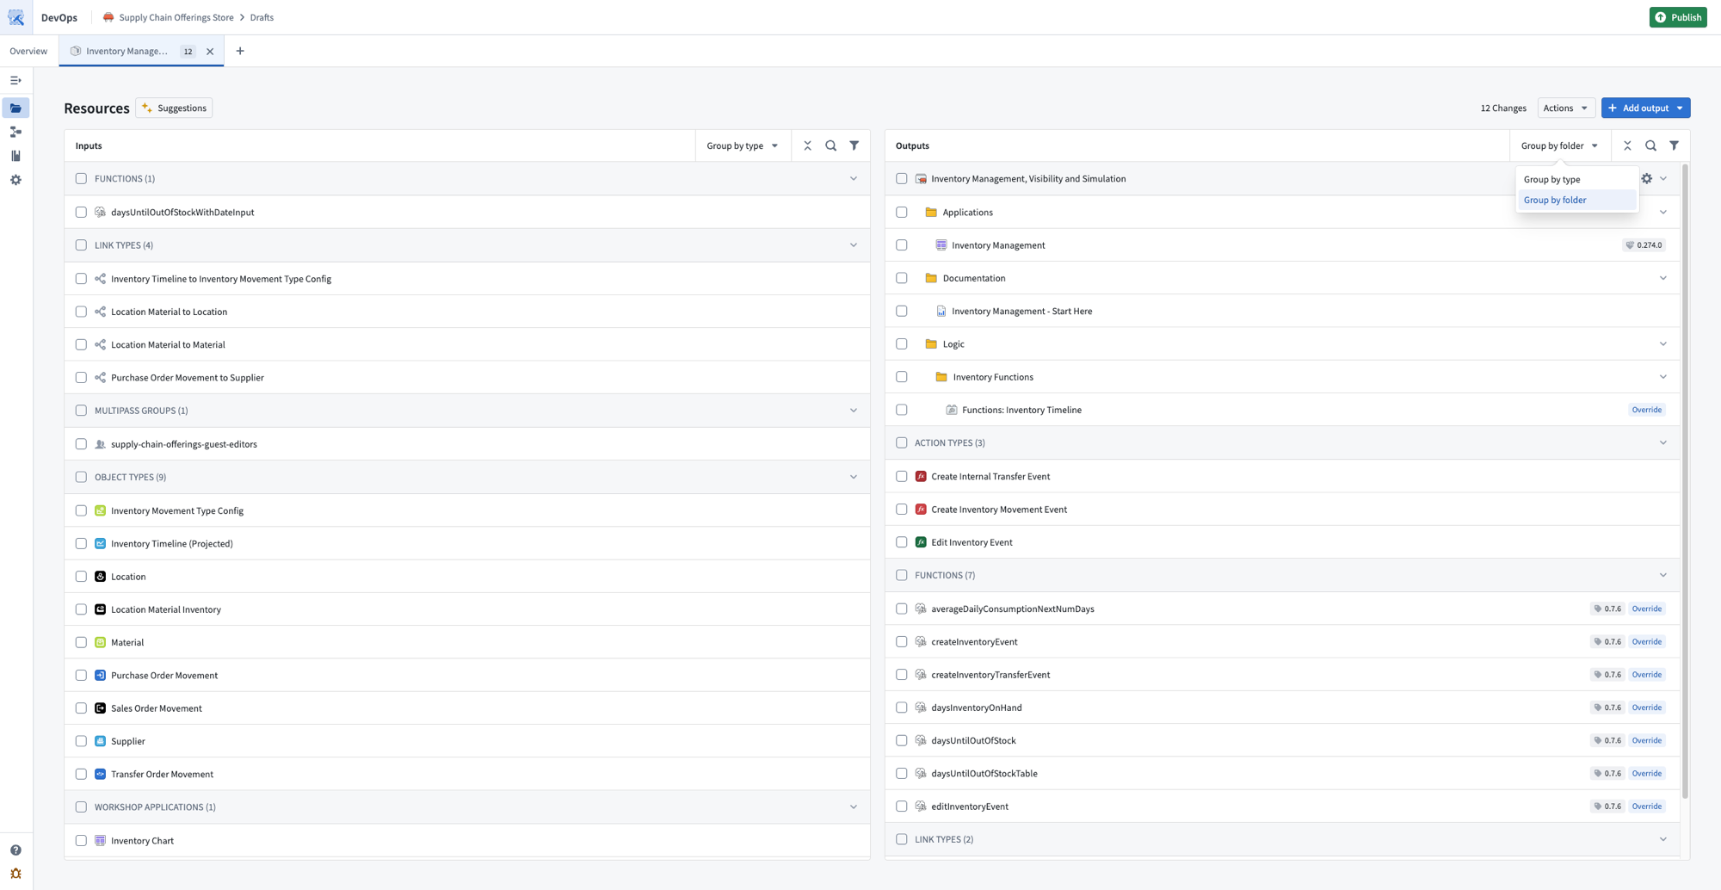Screen dimensions: 1721x890
Task: Click the Add output button
Action: (x=1645, y=108)
